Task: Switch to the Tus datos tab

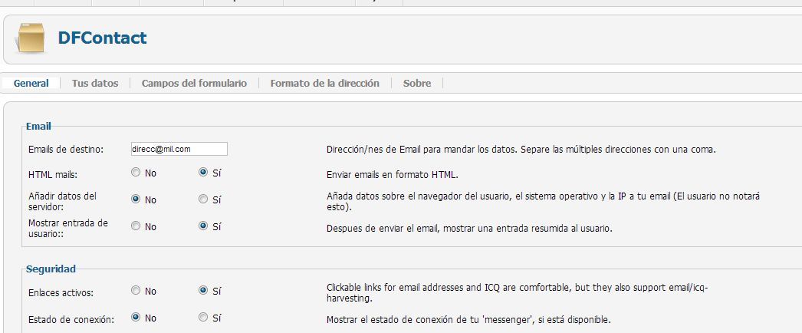Action: pyautogui.click(x=95, y=83)
